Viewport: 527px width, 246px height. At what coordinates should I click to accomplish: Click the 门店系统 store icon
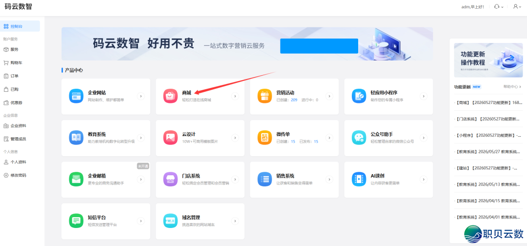[x=170, y=179]
